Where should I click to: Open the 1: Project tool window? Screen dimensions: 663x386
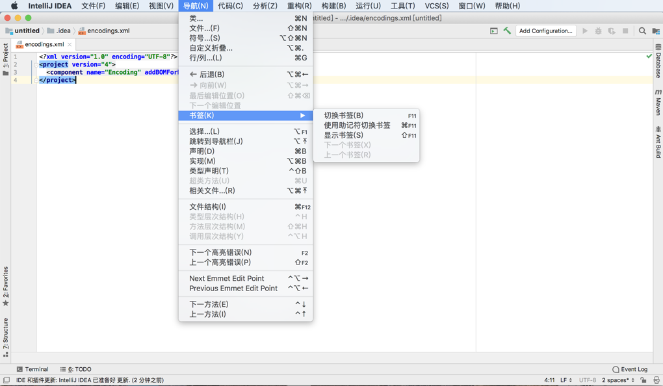(5, 60)
